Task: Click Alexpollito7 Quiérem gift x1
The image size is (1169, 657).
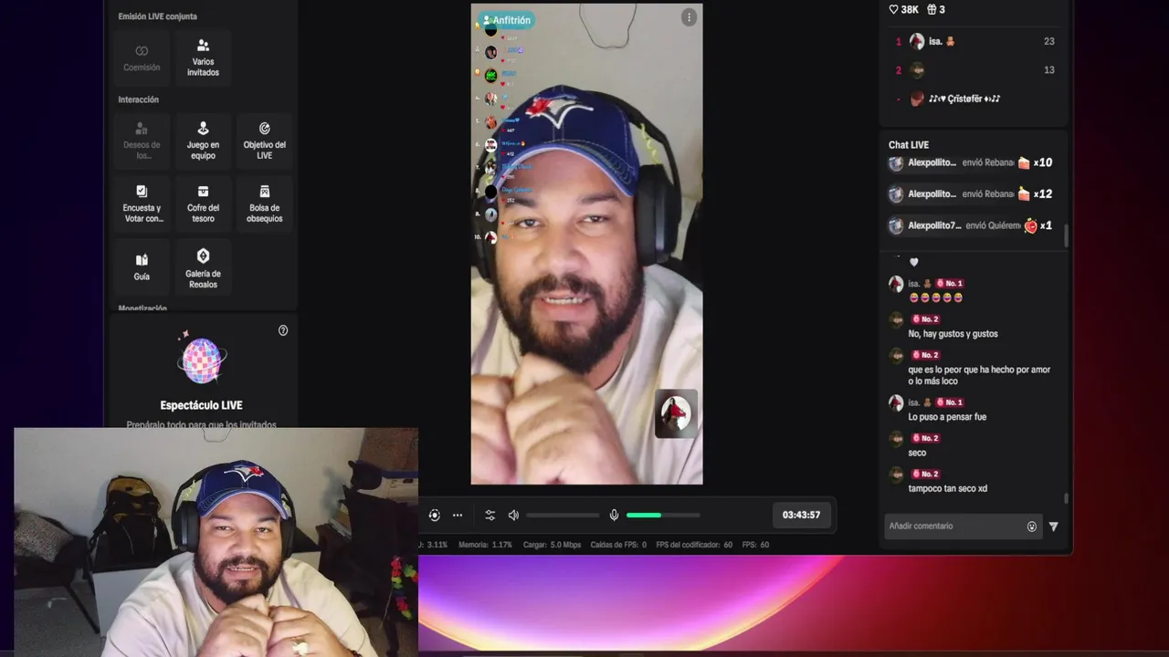Action: coord(972,225)
